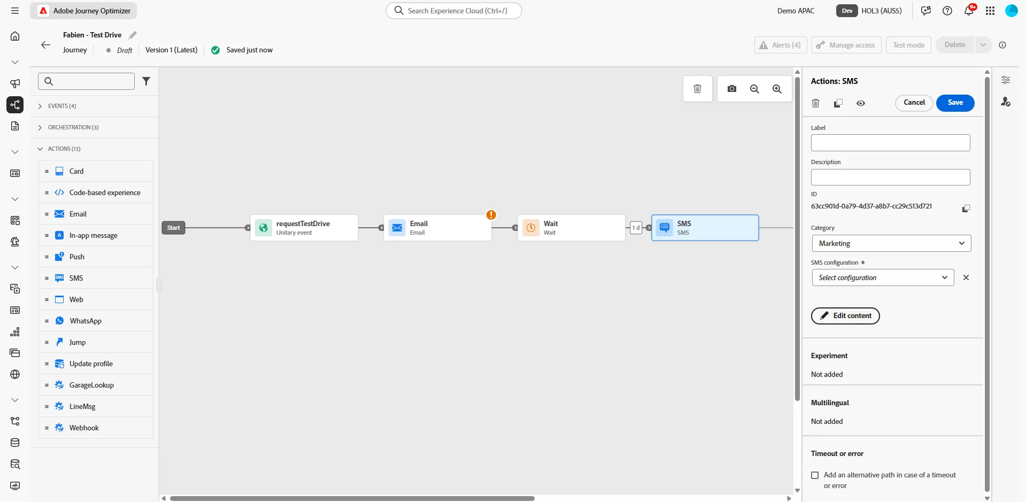Image resolution: width=1026 pixels, height=502 pixels.
Task: Click the back arrow beside journey name
Action: pos(46,45)
